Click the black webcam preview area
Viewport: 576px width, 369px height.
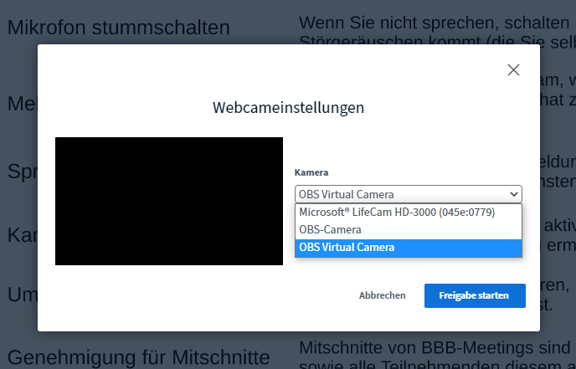168,201
